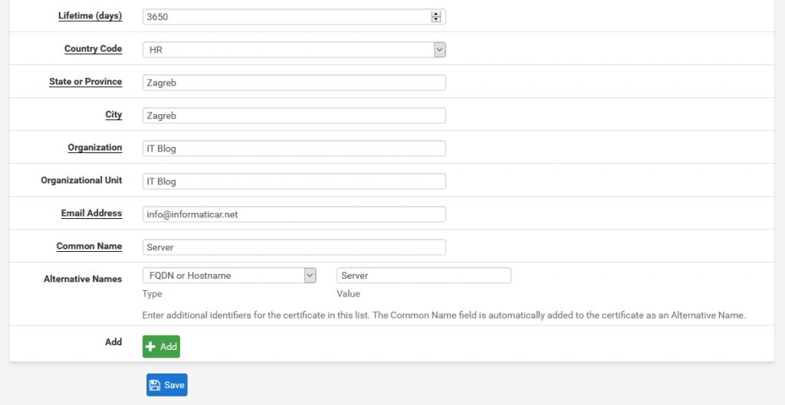Viewport: 785px width, 405px height.
Task: Focus the City input field
Action: [294, 116]
